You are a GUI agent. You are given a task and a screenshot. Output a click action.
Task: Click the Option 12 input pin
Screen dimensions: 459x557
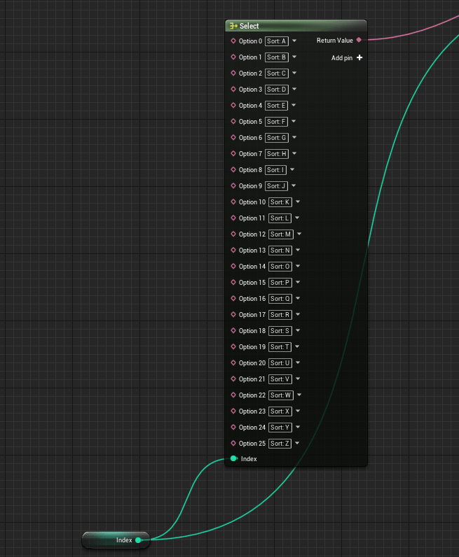pos(234,234)
